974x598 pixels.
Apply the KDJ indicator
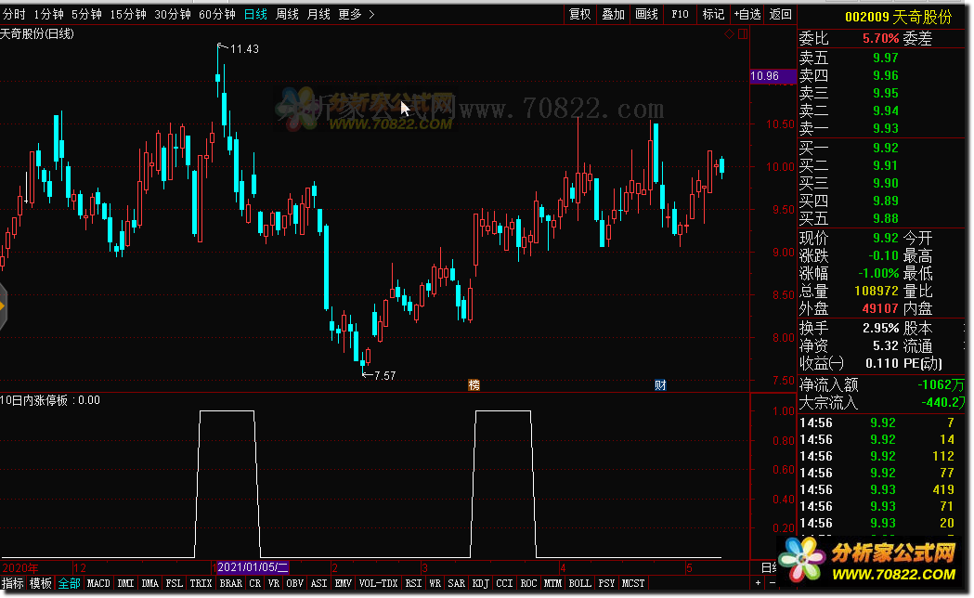coord(480,583)
